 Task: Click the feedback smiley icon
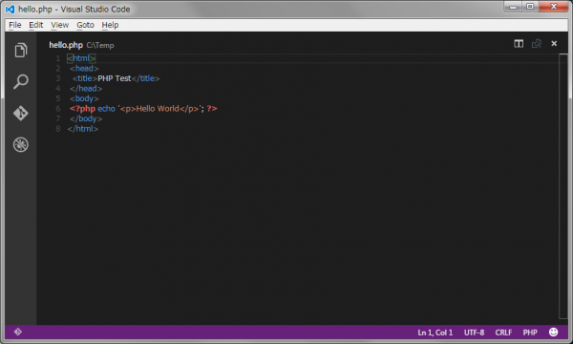(553, 332)
